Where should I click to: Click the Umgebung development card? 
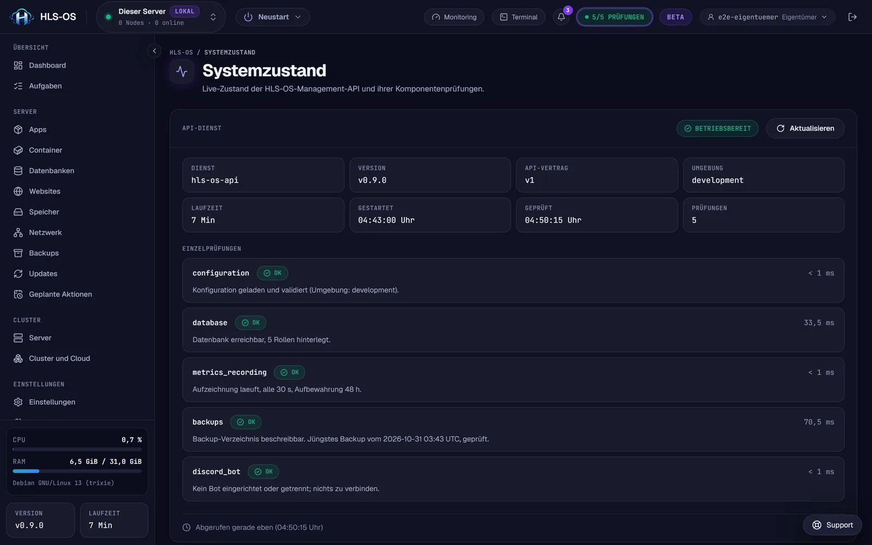tap(764, 175)
